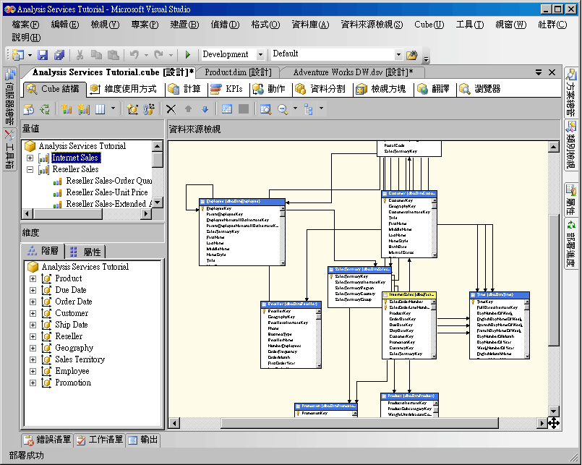Open the 方案總管 side panel
The image size is (582, 465).
tap(571, 93)
